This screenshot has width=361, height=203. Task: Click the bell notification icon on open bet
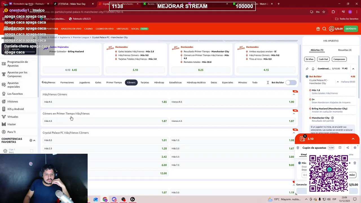tap(313, 69)
